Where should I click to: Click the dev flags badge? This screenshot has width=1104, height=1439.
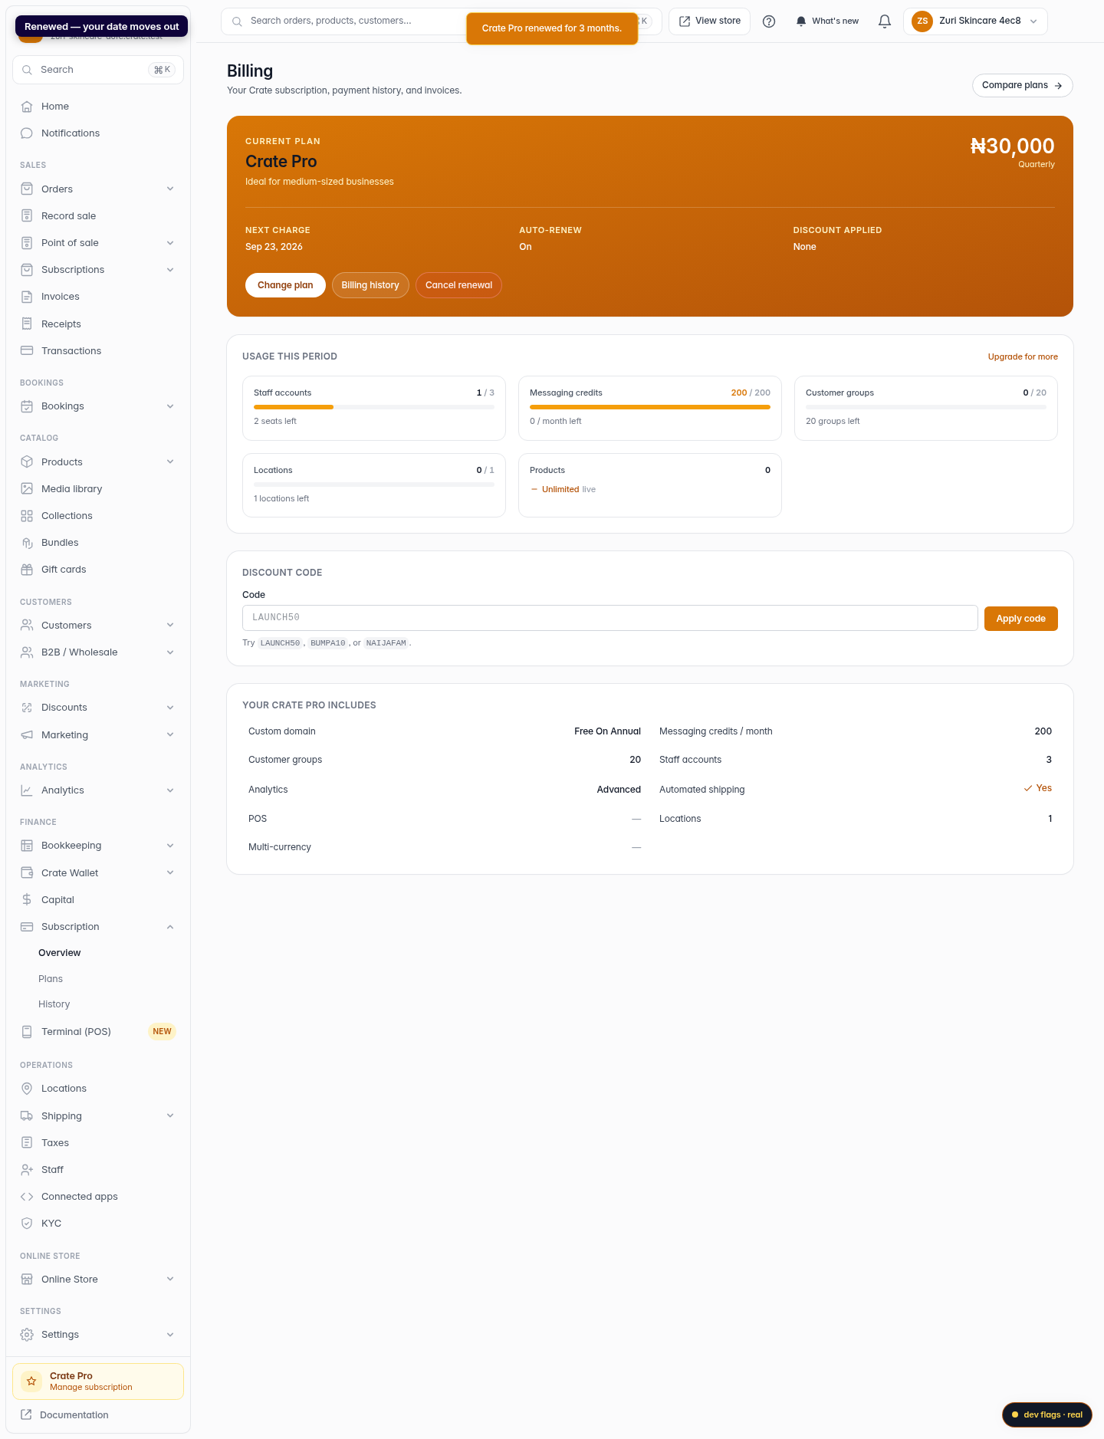click(x=1046, y=1415)
